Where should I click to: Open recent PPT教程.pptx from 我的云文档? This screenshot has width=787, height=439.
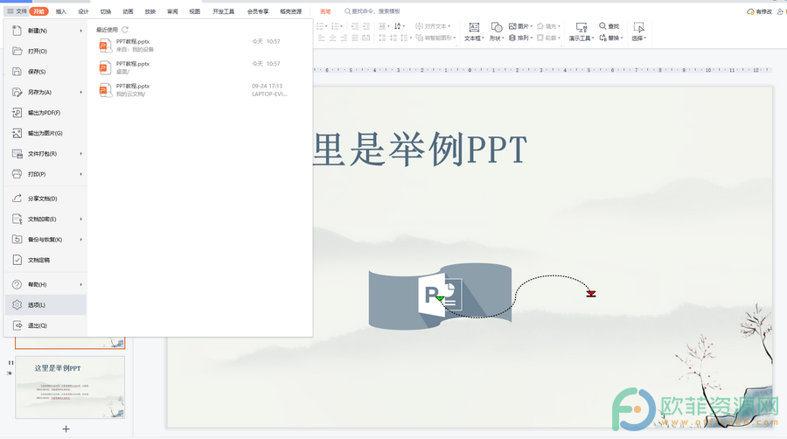point(199,90)
